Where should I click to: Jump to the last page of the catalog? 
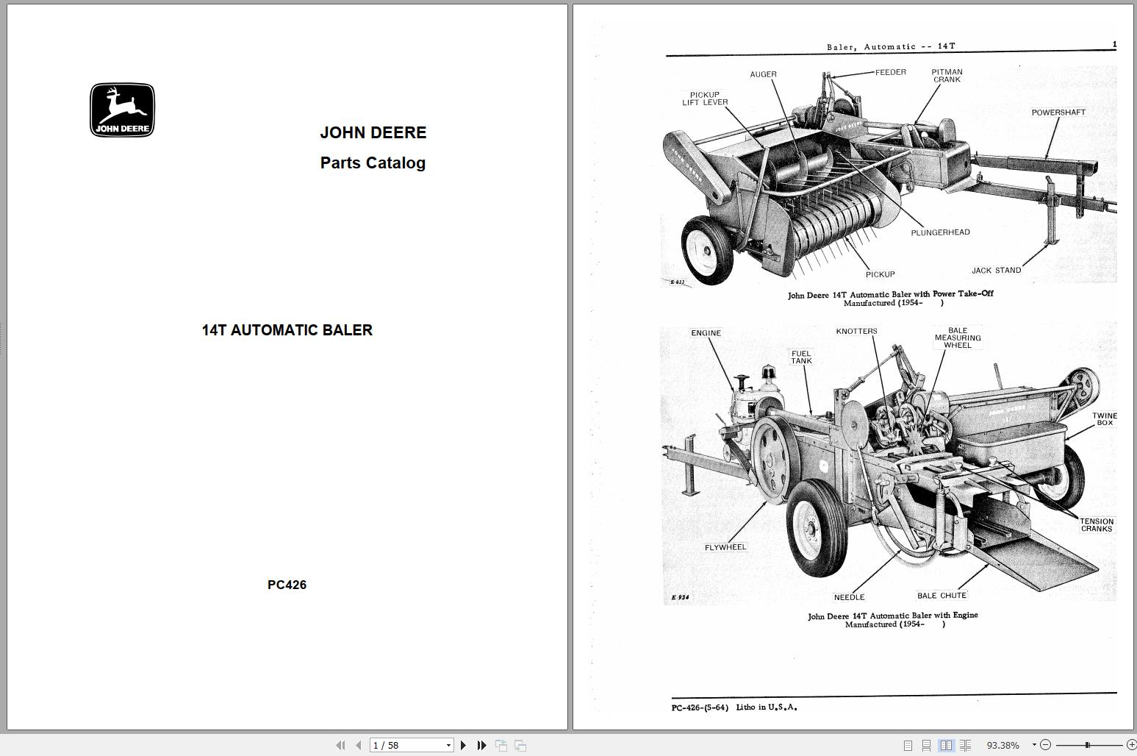click(x=482, y=745)
